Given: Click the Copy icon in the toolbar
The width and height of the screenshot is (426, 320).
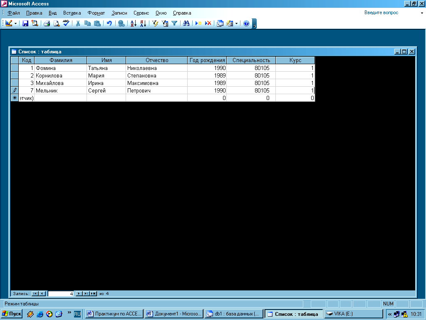Looking at the screenshot, I should (x=87, y=23).
